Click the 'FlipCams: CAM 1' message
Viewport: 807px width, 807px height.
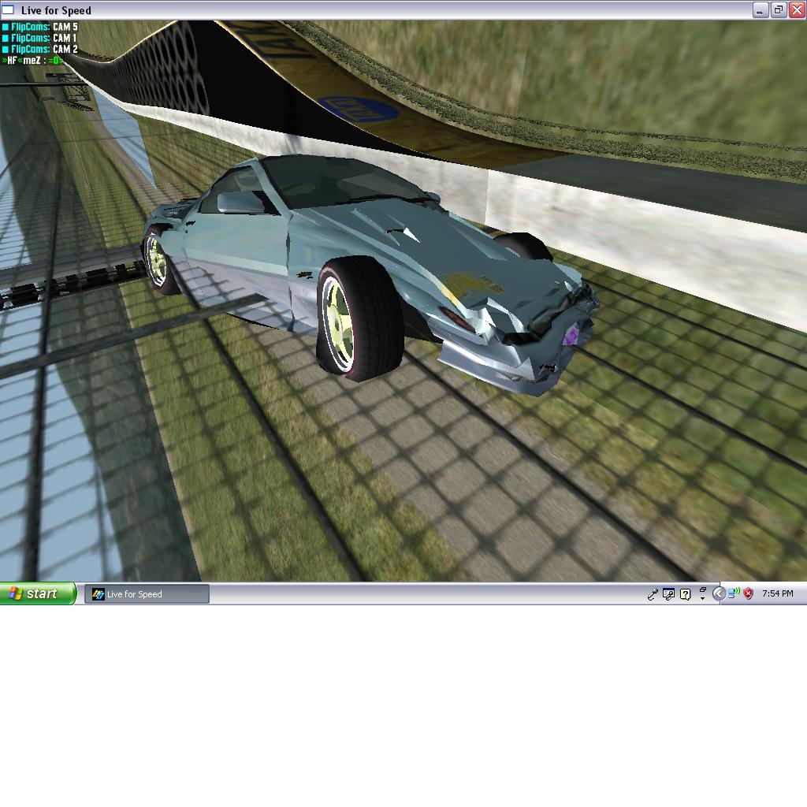pos(39,38)
